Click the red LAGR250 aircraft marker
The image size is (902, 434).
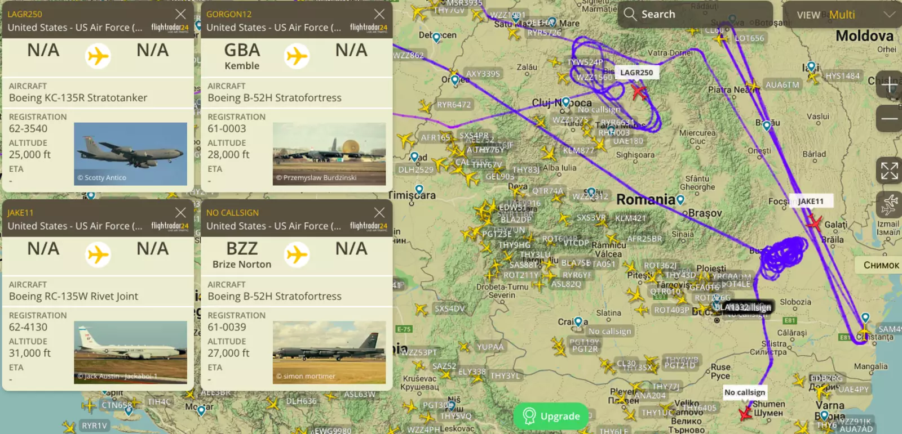tap(639, 91)
